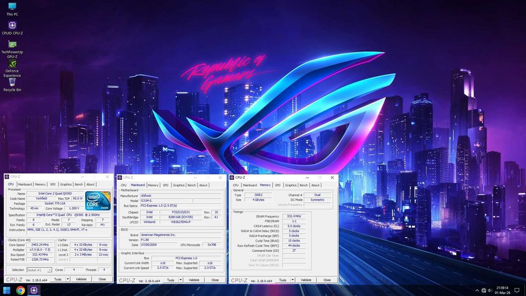
Task: Select CPU tab in middle CPU-Z window
Action: [124, 185]
